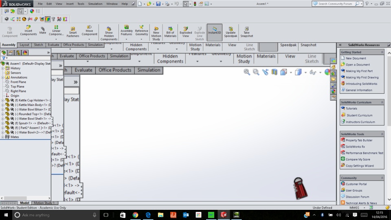Open Insert Components dropdown arrow

pos(28,39)
